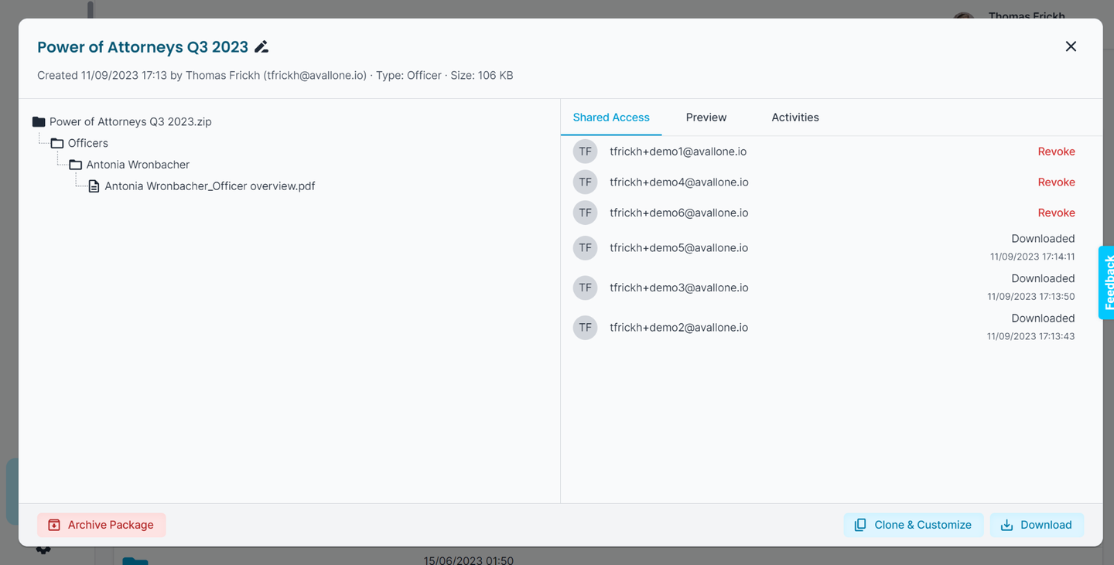Download the package
1114x565 pixels.
point(1037,525)
